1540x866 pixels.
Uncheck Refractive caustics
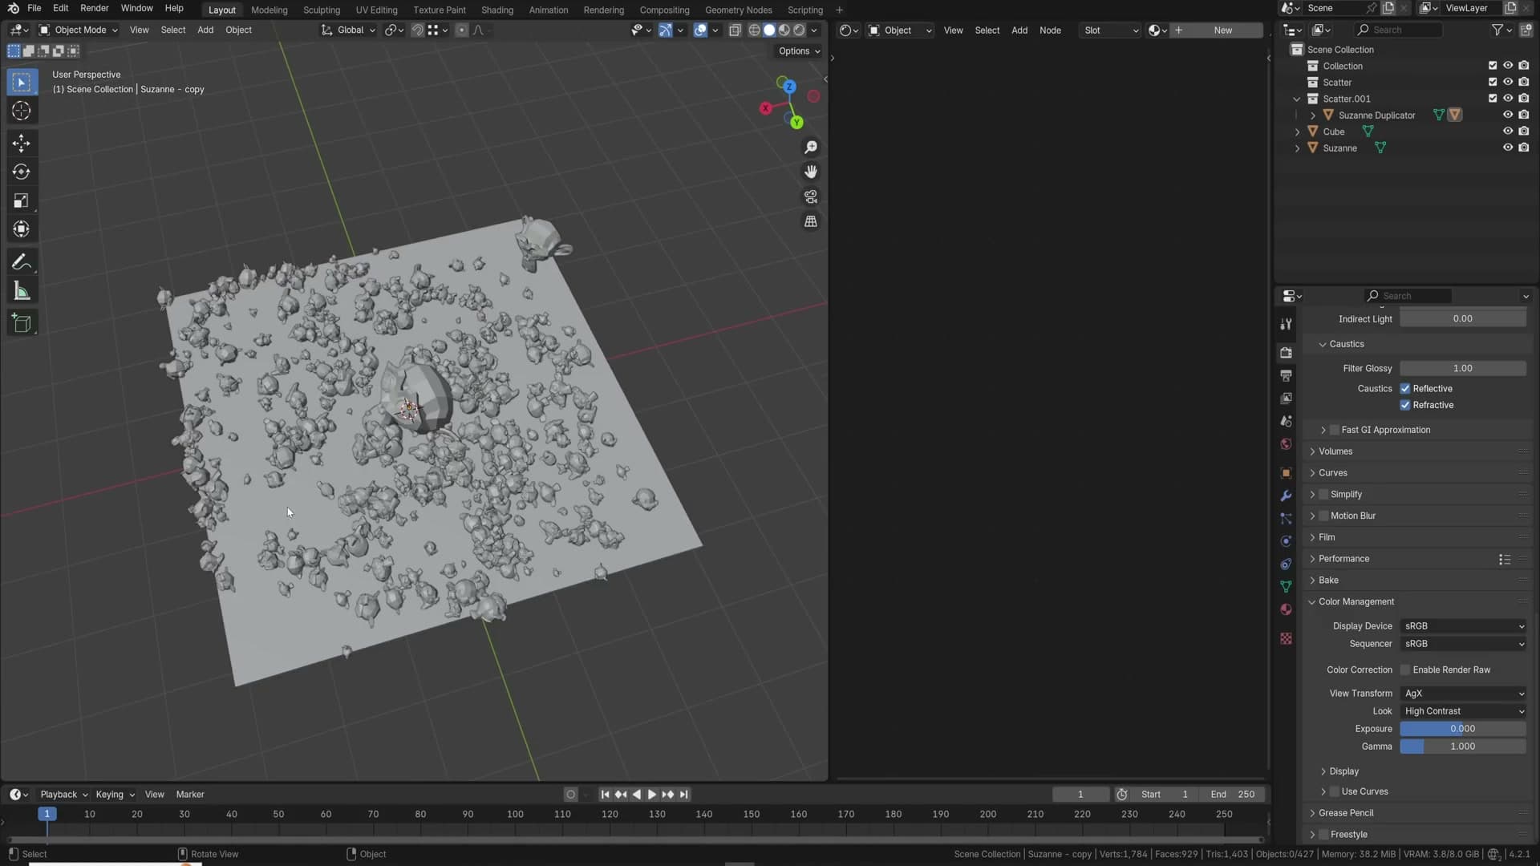click(1405, 405)
